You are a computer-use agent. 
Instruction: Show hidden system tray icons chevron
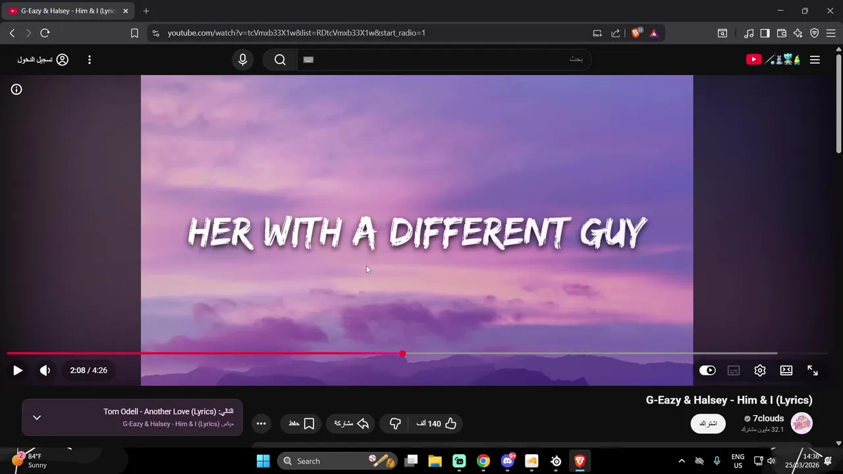coord(682,461)
